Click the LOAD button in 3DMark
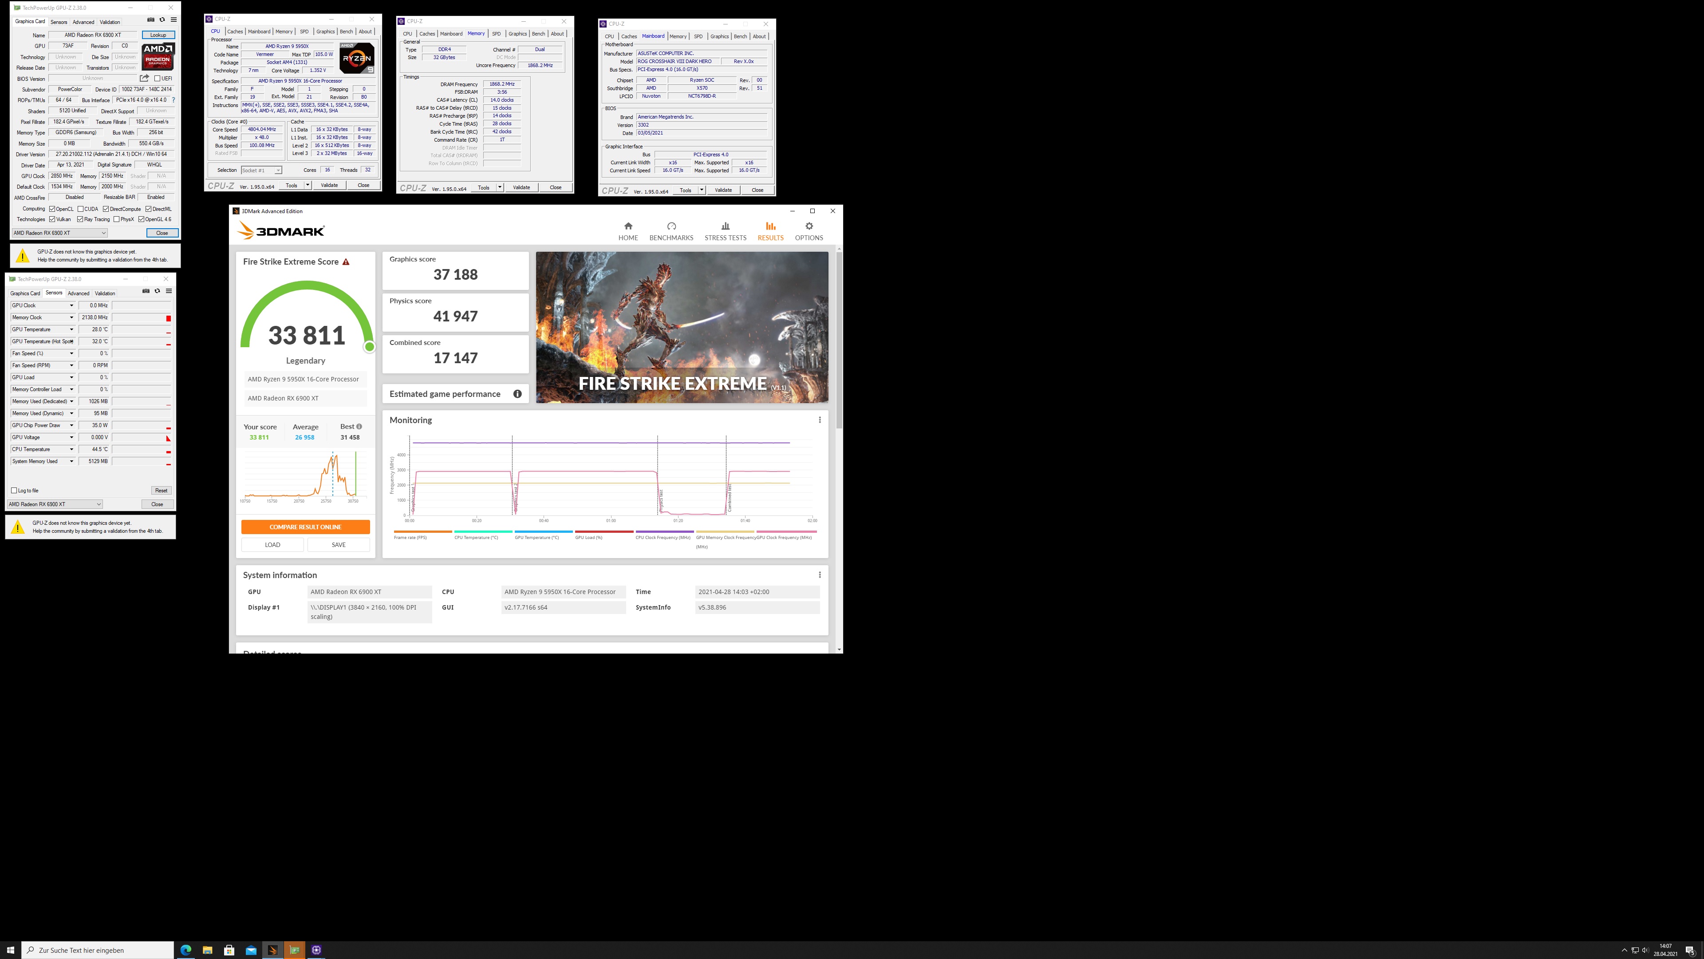 272,545
